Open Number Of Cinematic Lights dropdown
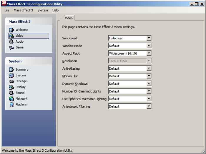This screenshot has height=154, width=206. coord(130,91)
